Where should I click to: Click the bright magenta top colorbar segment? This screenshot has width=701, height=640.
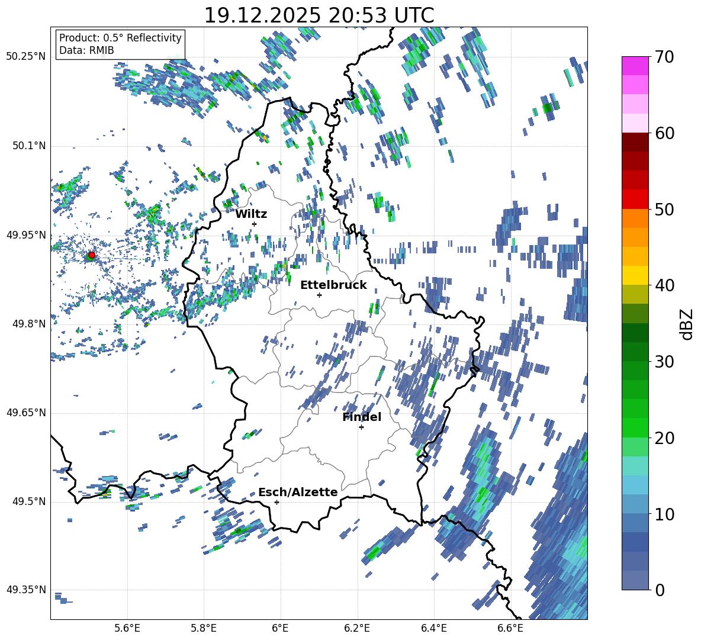click(635, 66)
